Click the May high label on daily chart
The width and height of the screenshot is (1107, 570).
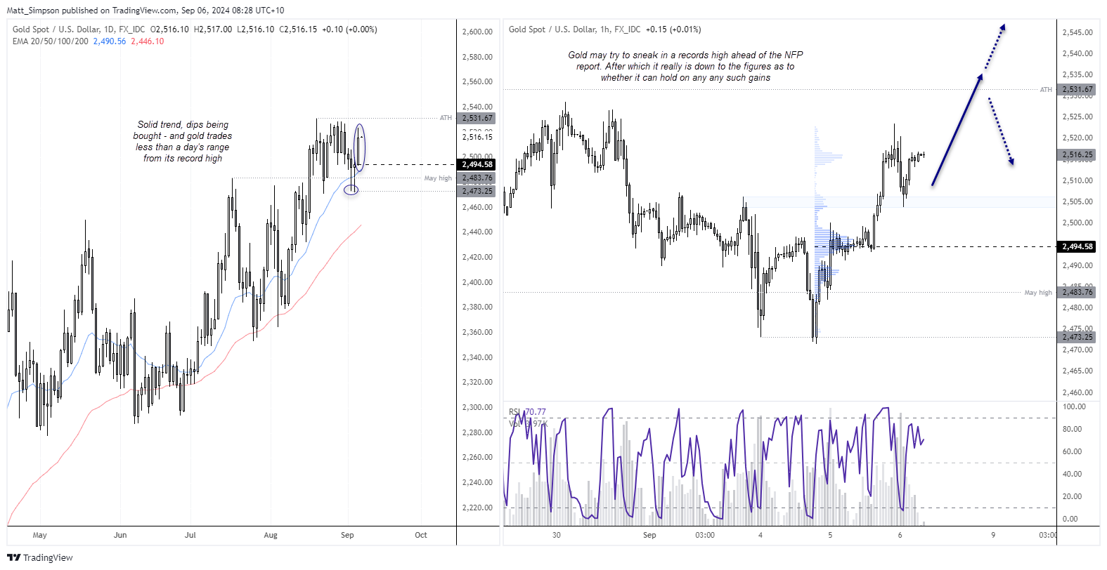(438, 178)
